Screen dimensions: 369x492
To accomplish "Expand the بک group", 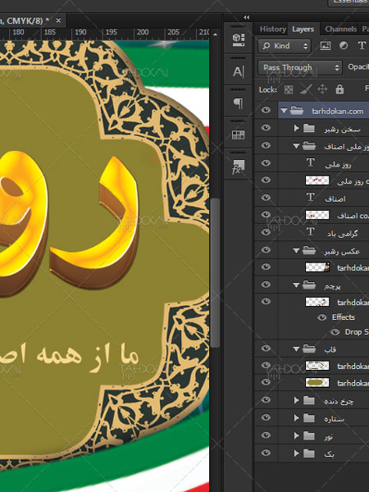I will [296, 453].
